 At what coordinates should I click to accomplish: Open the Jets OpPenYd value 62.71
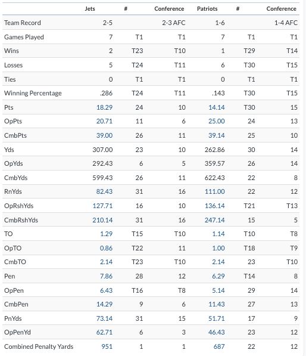tap(105, 332)
